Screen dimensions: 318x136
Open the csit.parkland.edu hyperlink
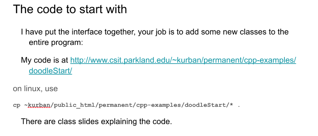coord(183,60)
